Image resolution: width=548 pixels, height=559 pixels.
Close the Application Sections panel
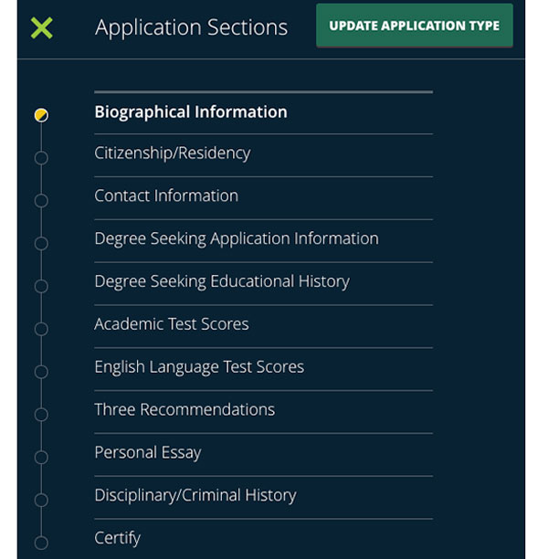(x=41, y=27)
